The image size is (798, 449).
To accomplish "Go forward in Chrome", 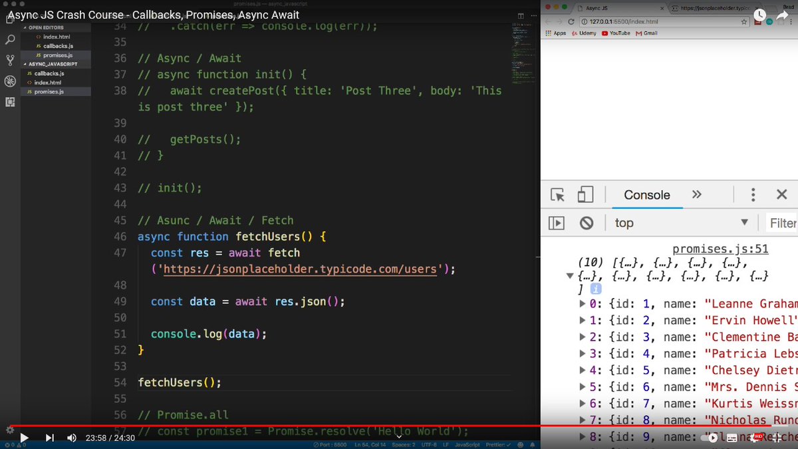I will click(560, 22).
